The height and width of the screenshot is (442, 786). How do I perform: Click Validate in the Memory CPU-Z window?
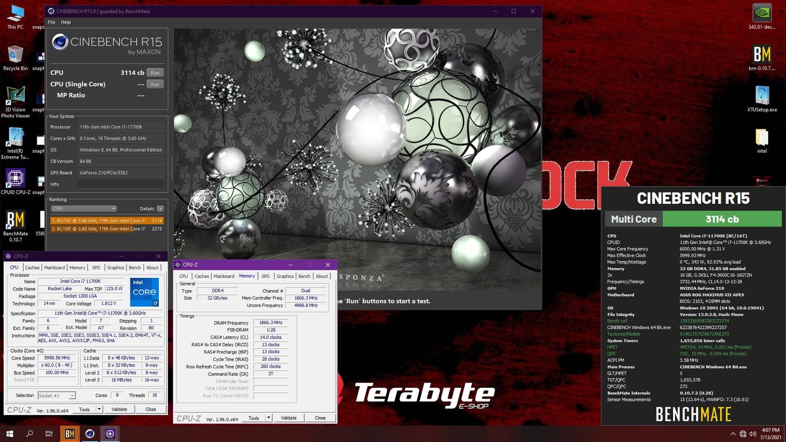(x=288, y=418)
